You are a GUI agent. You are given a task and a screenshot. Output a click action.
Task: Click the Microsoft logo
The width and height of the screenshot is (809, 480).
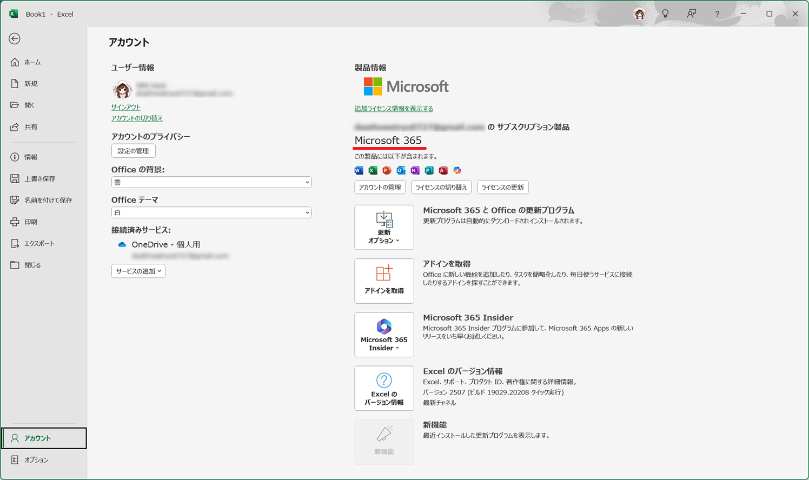click(x=407, y=86)
